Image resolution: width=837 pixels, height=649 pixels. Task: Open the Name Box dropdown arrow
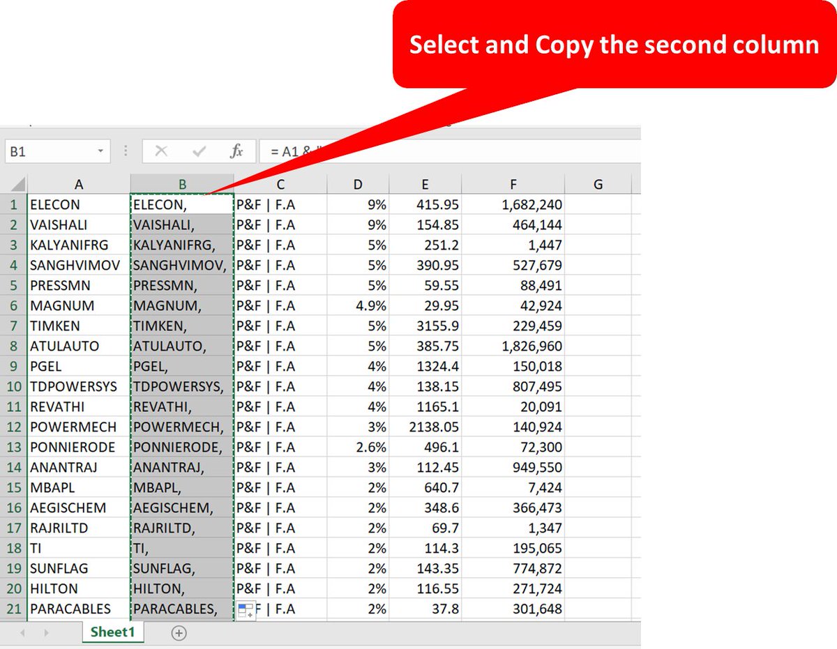coord(100,151)
